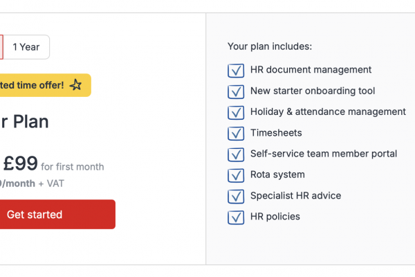Image resolution: width=415 pixels, height=277 pixels.
Task: Click the tick icon next to Timesheets
Action: click(236, 133)
